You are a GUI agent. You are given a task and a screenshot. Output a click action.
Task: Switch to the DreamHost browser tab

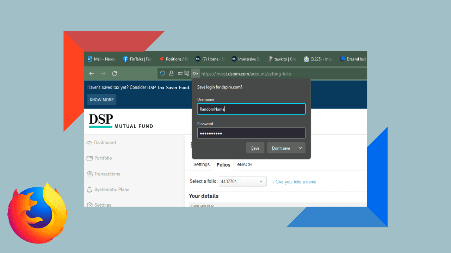353,59
